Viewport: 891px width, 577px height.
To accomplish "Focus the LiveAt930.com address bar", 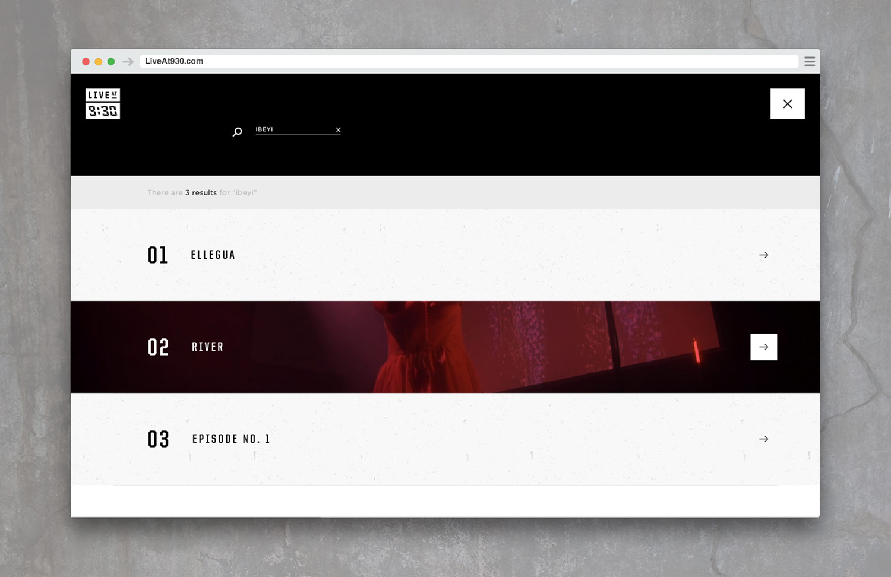I will point(469,61).
